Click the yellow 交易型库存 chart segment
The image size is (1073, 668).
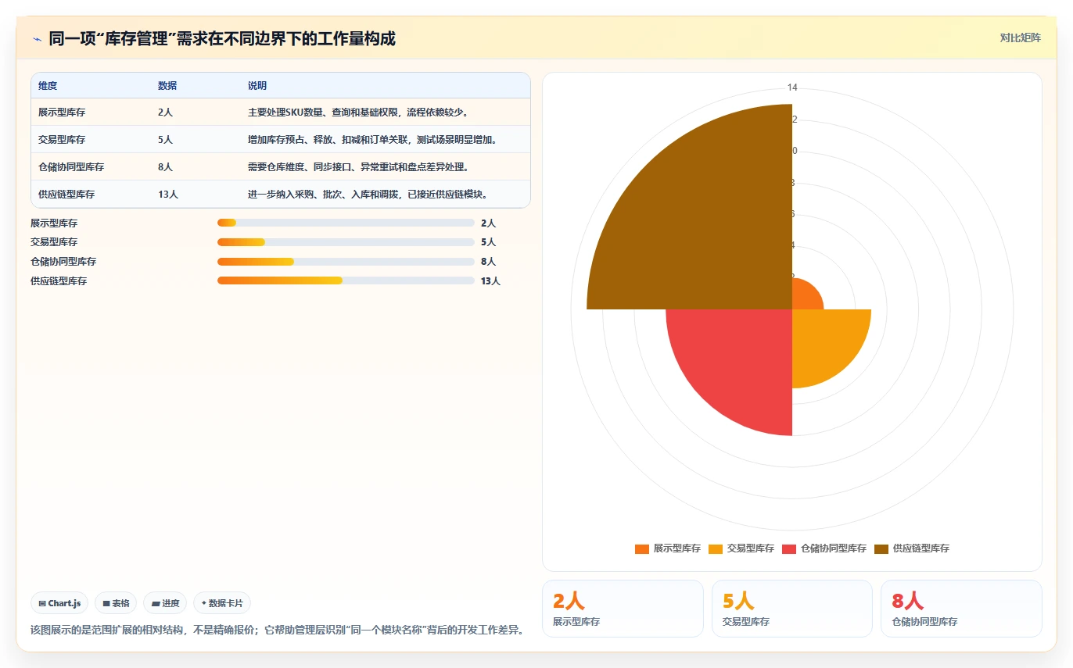[x=821, y=340]
